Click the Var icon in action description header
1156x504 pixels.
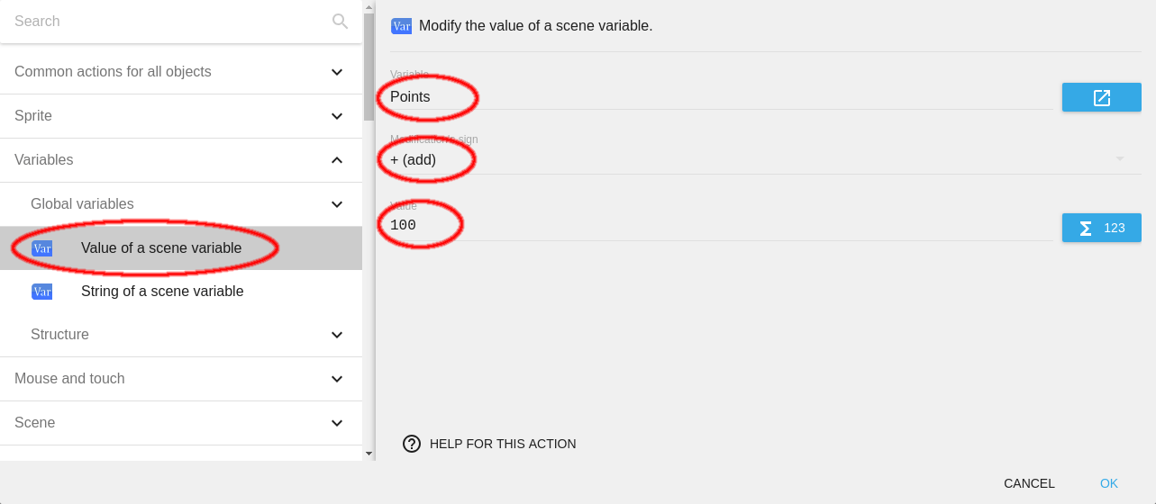[x=401, y=26]
